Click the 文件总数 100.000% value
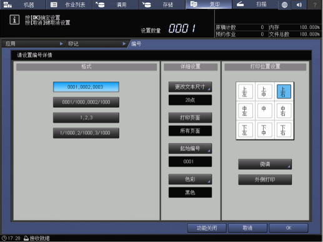Image resolution: width=323 pixels, height=242 pixels. [309, 34]
